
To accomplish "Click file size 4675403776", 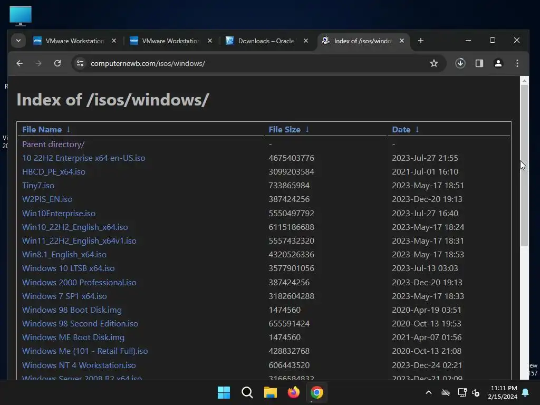I will click(291, 158).
